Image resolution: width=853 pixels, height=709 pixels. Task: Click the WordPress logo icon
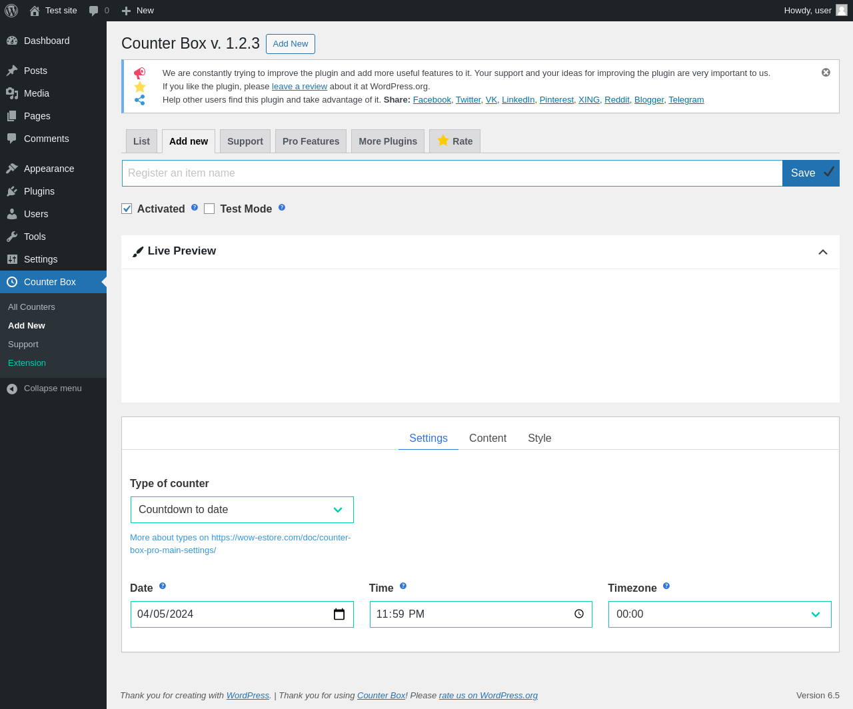[x=11, y=11]
